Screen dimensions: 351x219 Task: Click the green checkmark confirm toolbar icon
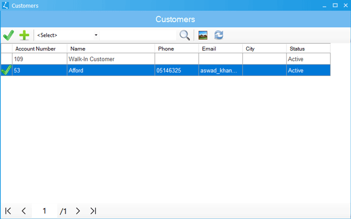coord(9,35)
